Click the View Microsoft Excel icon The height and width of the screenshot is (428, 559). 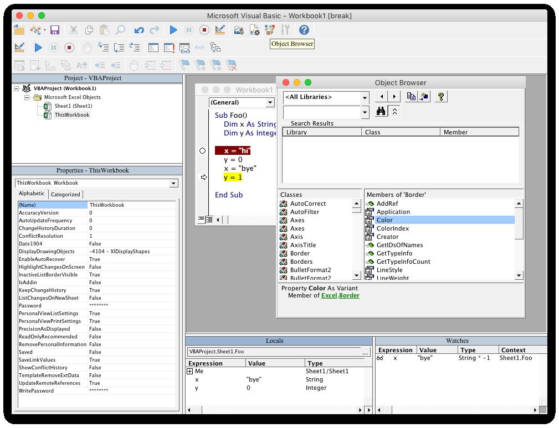click(x=19, y=30)
